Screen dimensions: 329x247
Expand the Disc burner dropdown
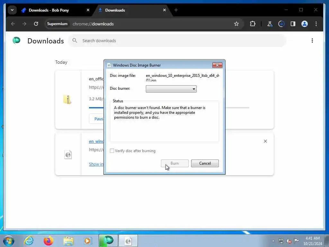[x=171, y=89]
